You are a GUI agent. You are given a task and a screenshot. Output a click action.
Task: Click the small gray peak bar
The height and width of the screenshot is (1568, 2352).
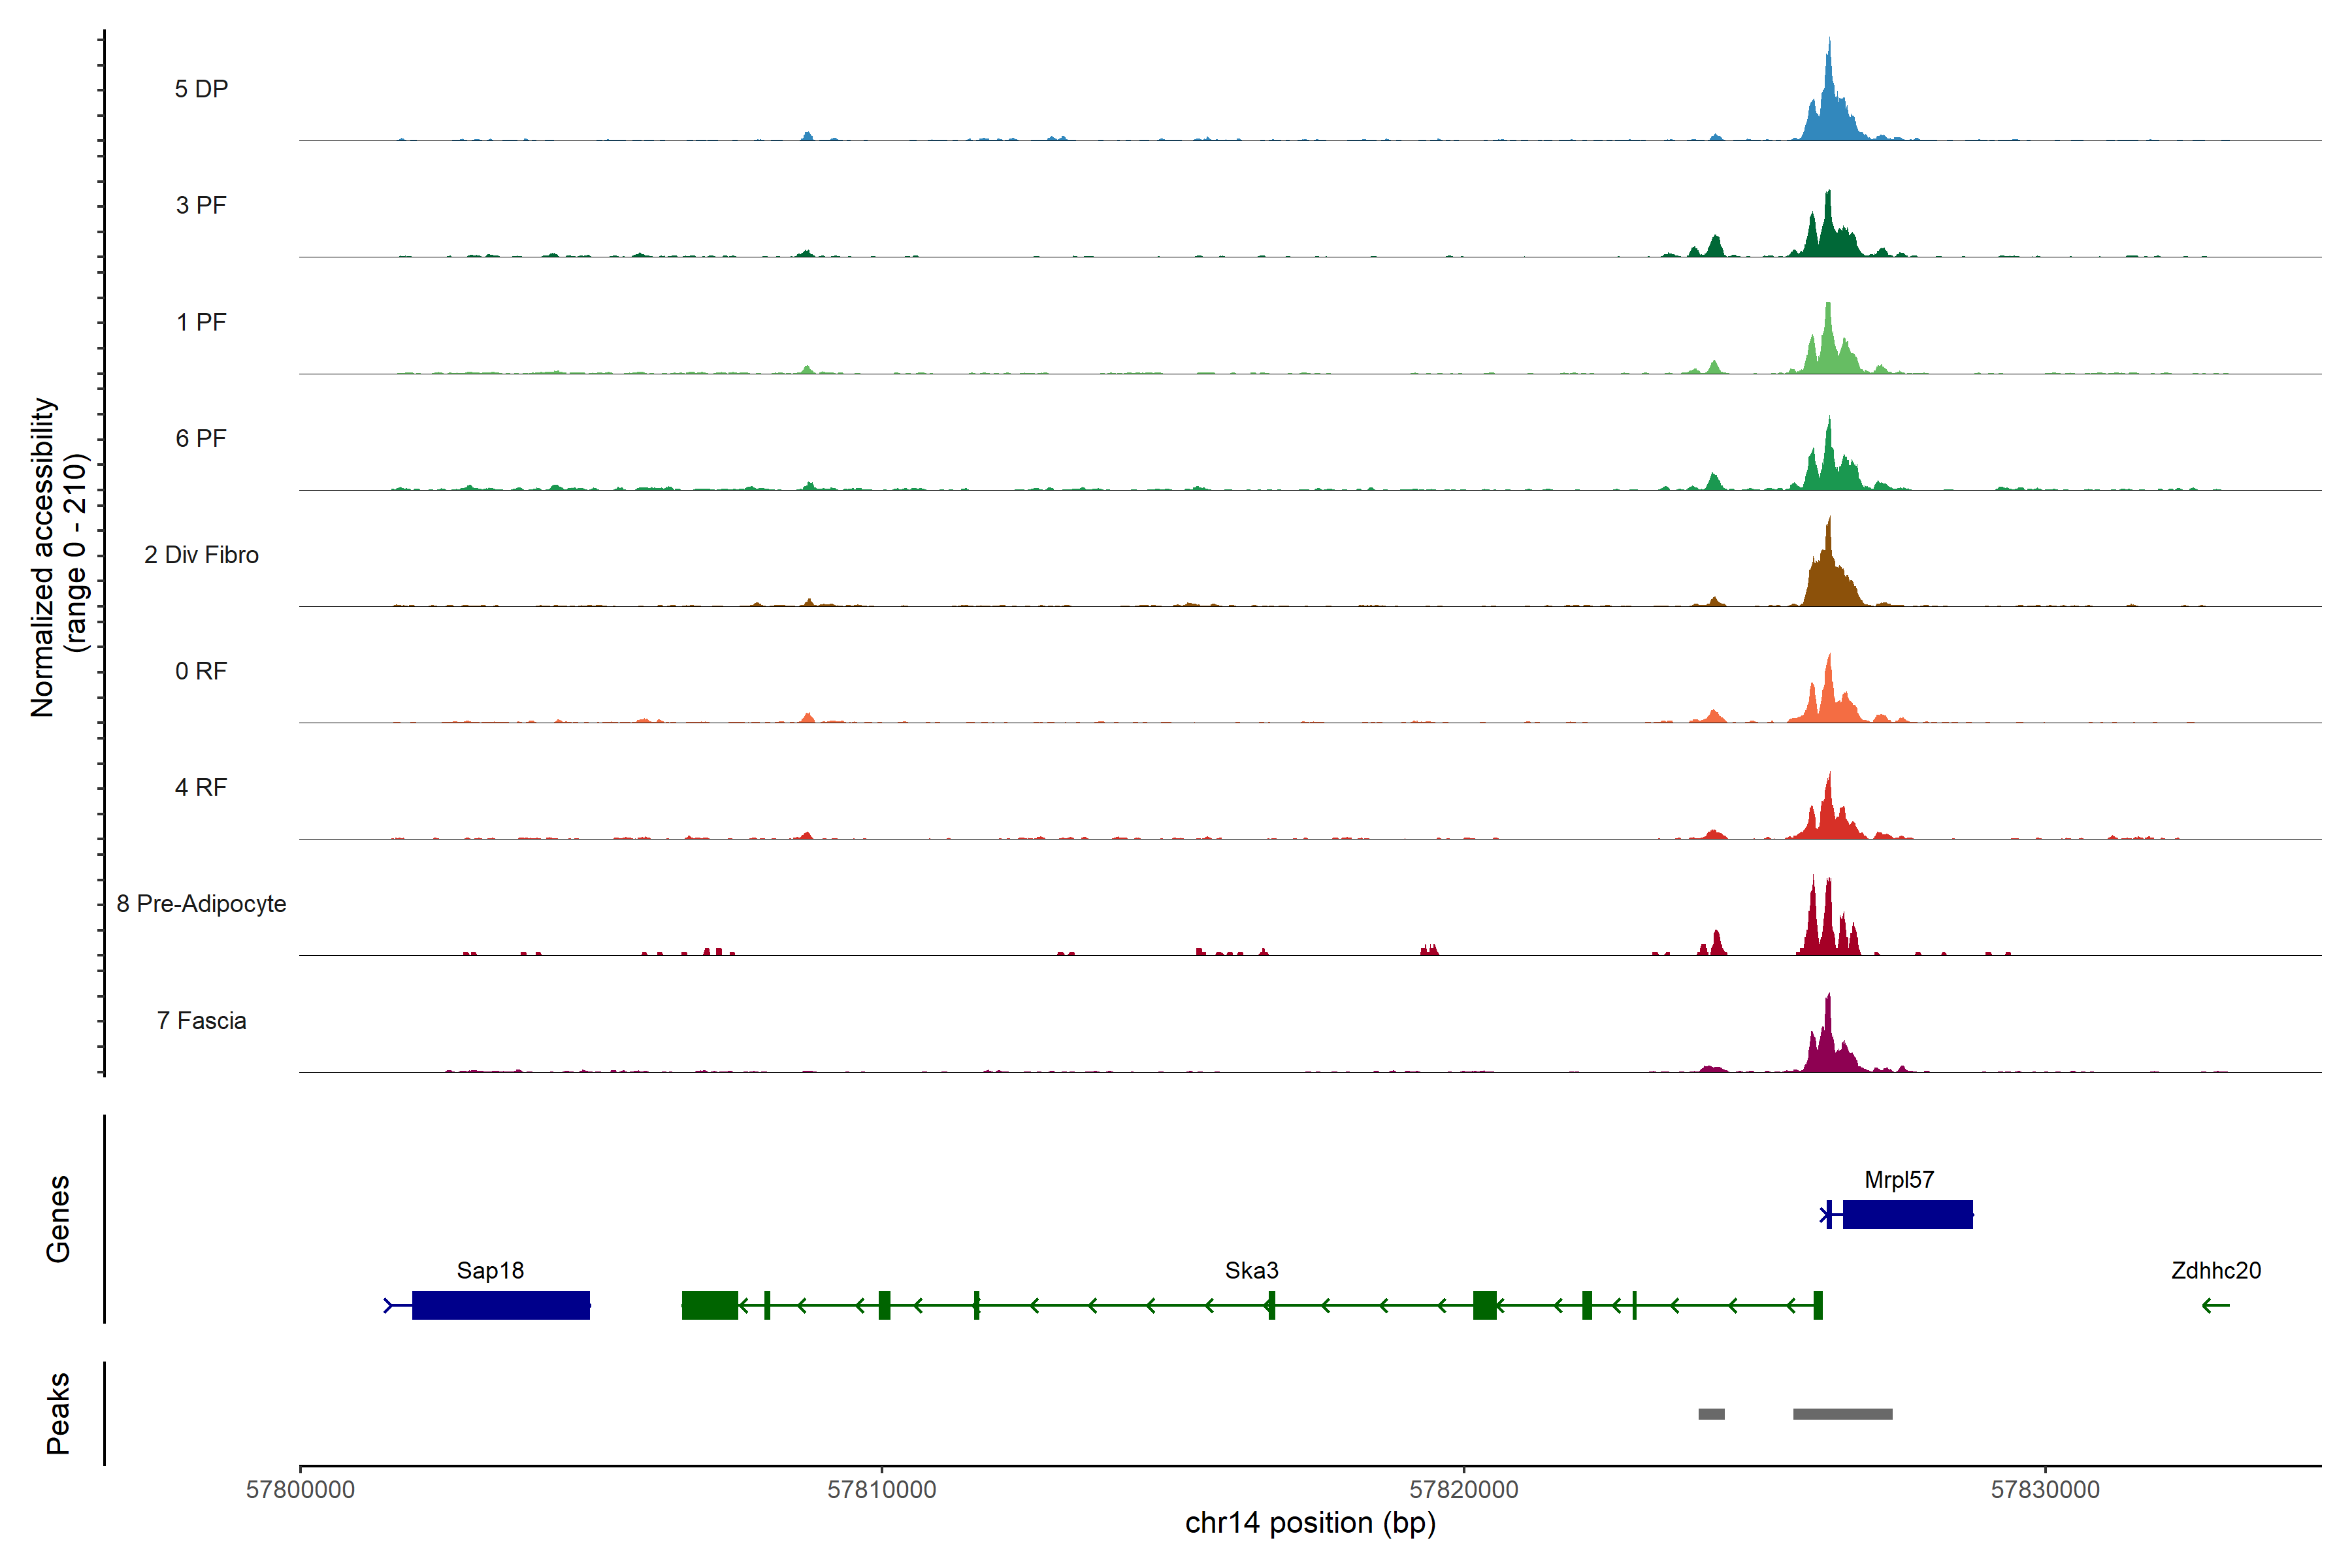(1711, 1414)
